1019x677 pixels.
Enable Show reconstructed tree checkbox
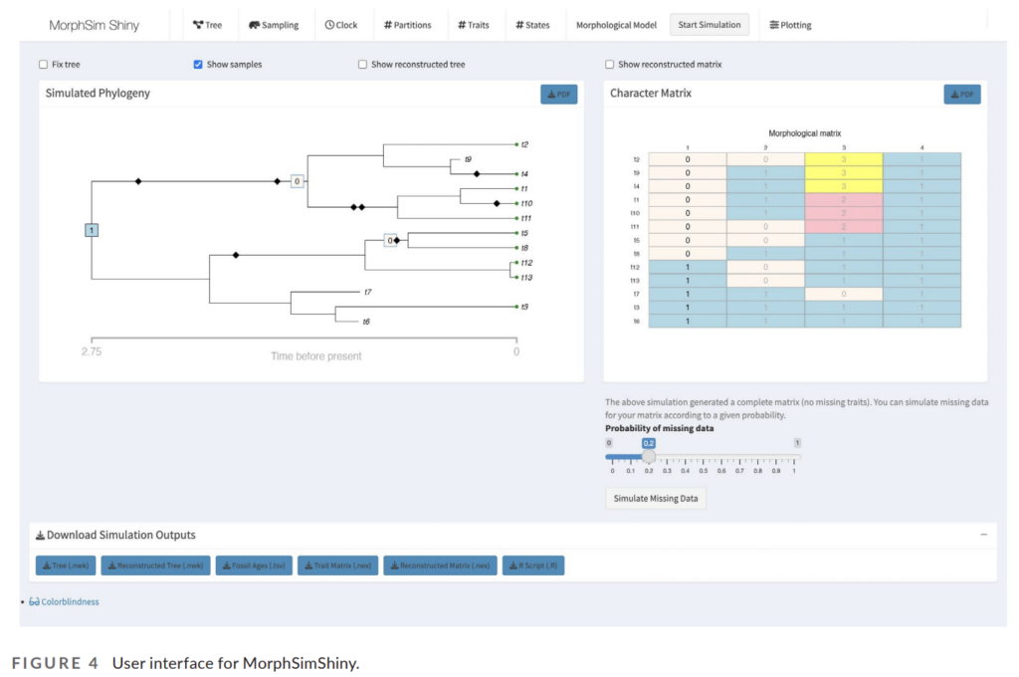[362, 65]
